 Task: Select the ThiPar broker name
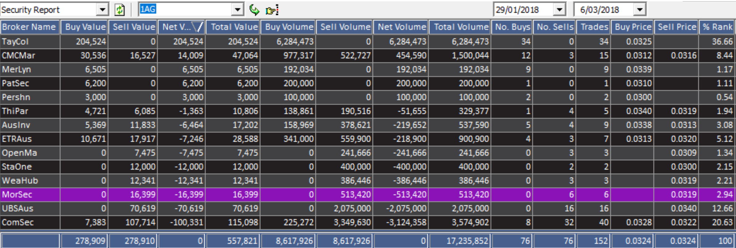[x=15, y=111]
